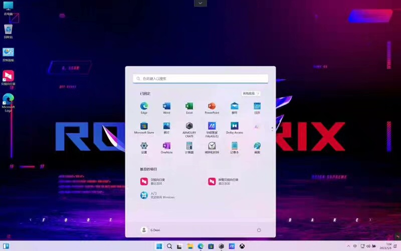Click the All apps button
This screenshot has height=251, width=401.
pos(251,93)
